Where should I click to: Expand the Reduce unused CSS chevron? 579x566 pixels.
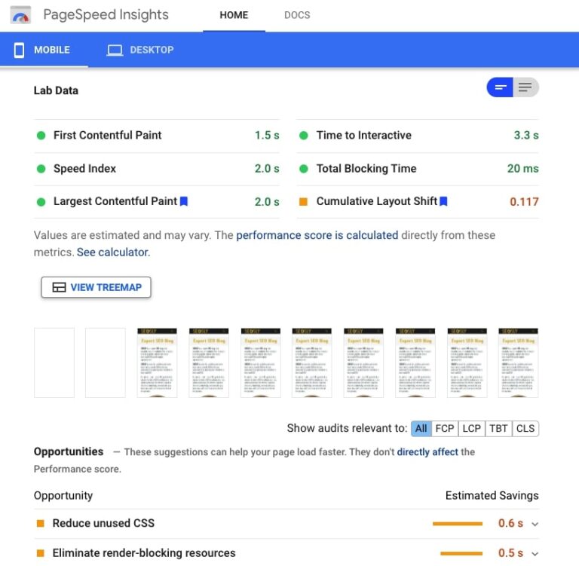tap(535, 524)
